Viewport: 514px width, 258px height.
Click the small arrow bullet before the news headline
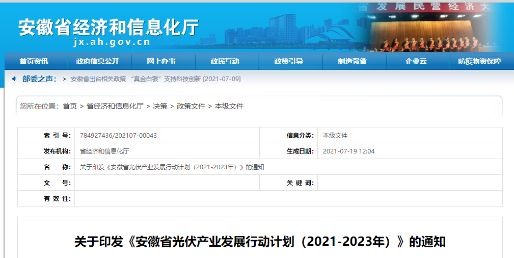(64, 79)
